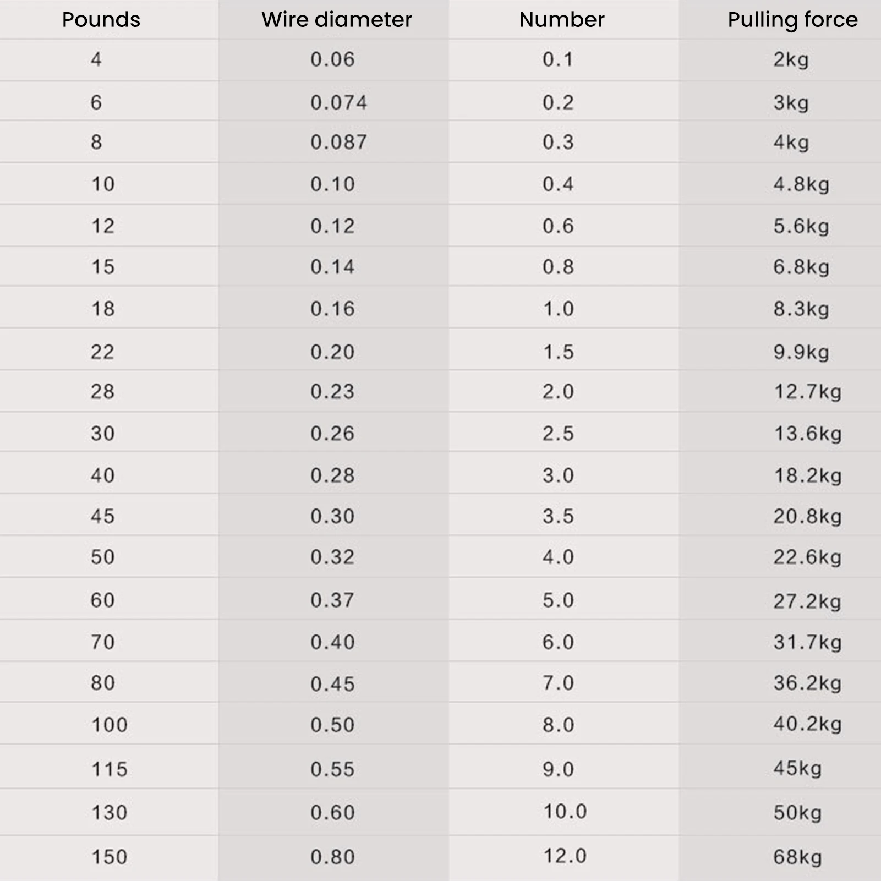The width and height of the screenshot is (881, 881).
Task: Select the 45kg pulling force cell
Action: click(x=797, y=768)
